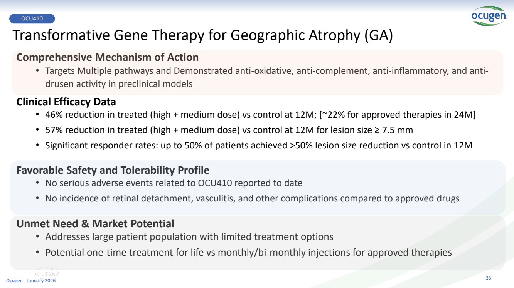The height and width of the screenshot is (288, 514).
Task: Click the no serious adverse events bullet
Action: point(174,183)
